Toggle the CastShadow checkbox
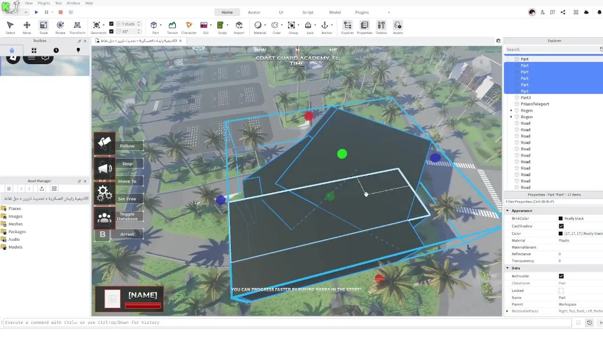The image size is (603, 339). point(561,226)
